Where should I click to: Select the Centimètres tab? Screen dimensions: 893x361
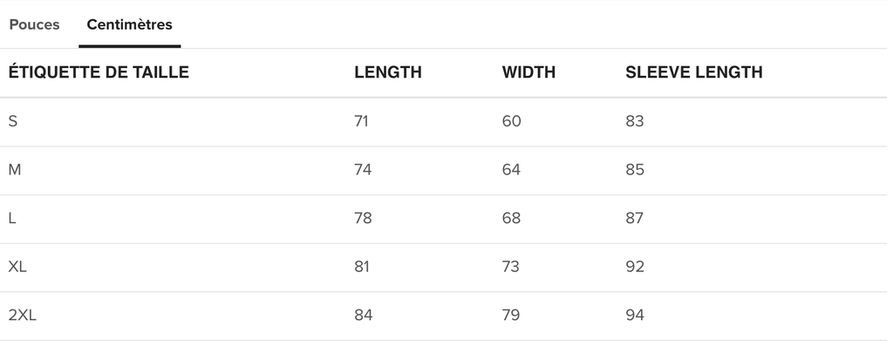click(x=129, y=24)
